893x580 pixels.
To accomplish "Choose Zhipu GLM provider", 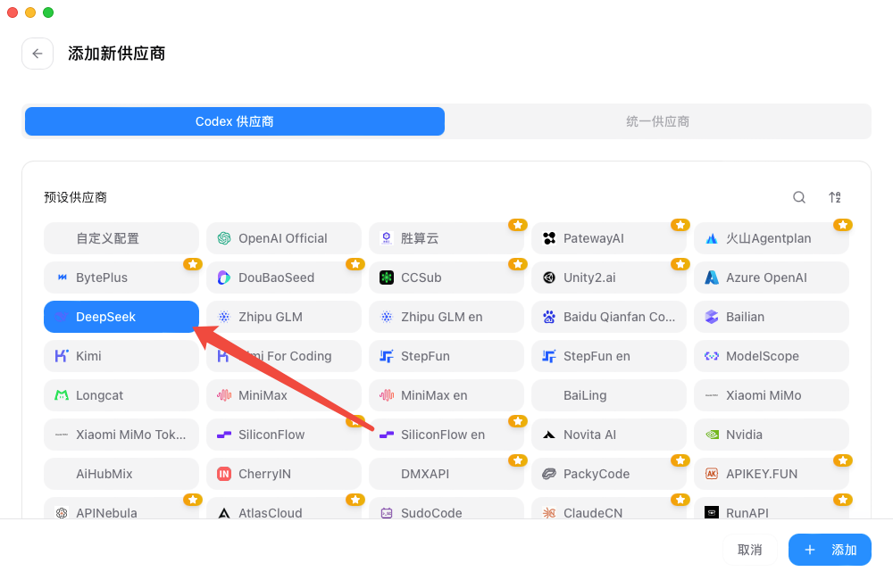I will 284,317.
